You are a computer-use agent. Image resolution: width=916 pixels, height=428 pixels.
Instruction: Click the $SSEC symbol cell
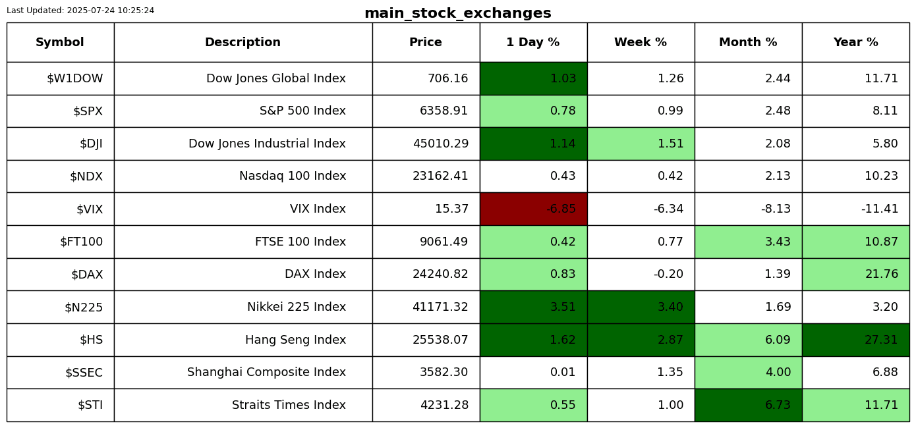click(60, 372)
